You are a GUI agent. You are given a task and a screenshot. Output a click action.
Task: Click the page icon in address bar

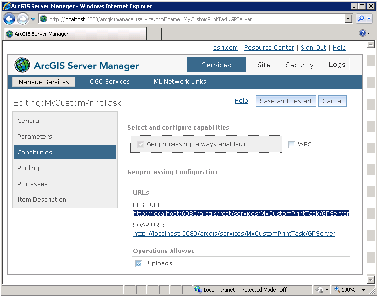[43, 19]
